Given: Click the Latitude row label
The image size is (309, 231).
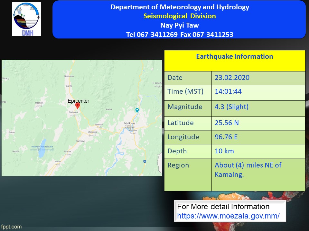Looking at the screenshot, I should [x=181, y=123].
